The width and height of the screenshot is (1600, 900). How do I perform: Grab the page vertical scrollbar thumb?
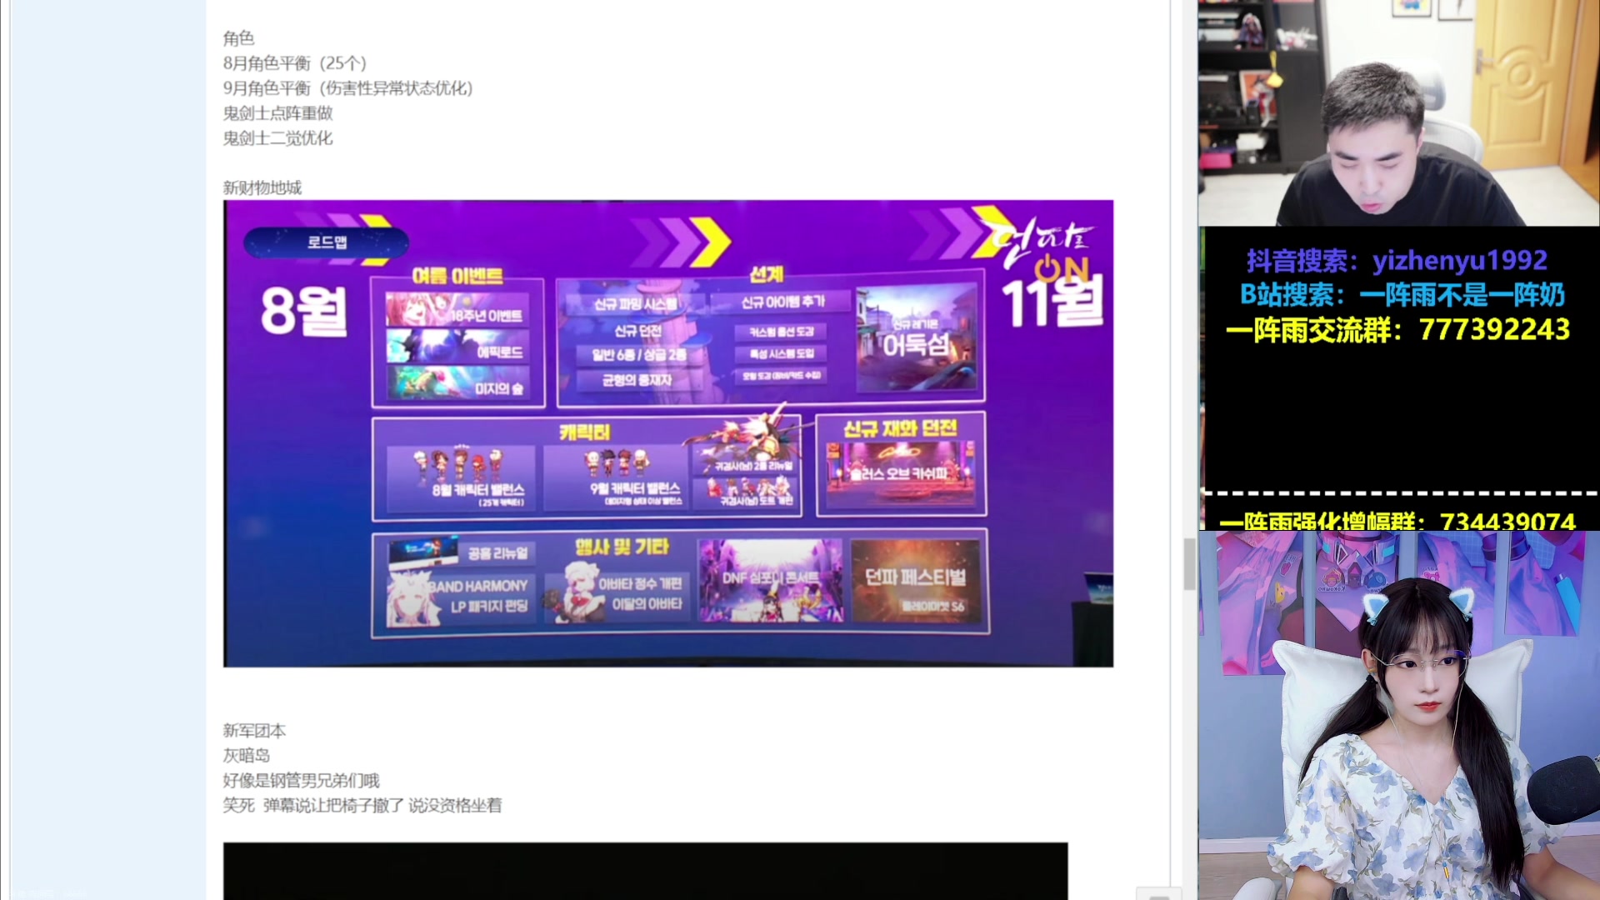(x=1189, y=564)
